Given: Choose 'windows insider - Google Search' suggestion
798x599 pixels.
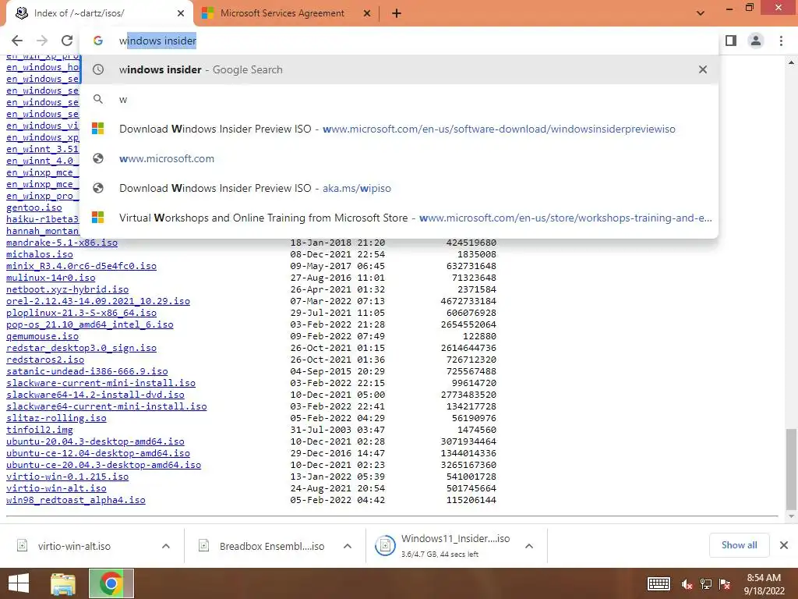Looking at the screenshot, I should pos(399,69).
